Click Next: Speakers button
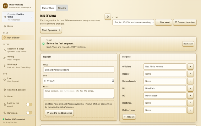Image resolution: width=201 pixels, height=126 pixels. 51,30
